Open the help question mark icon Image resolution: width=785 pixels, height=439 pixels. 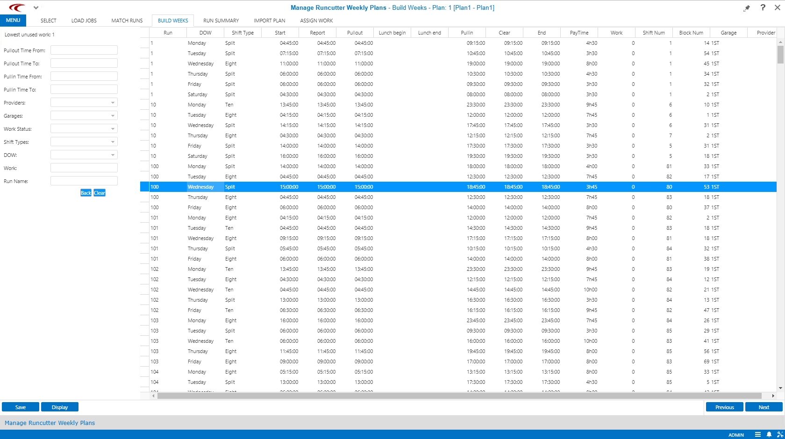[x=763, y=7]
